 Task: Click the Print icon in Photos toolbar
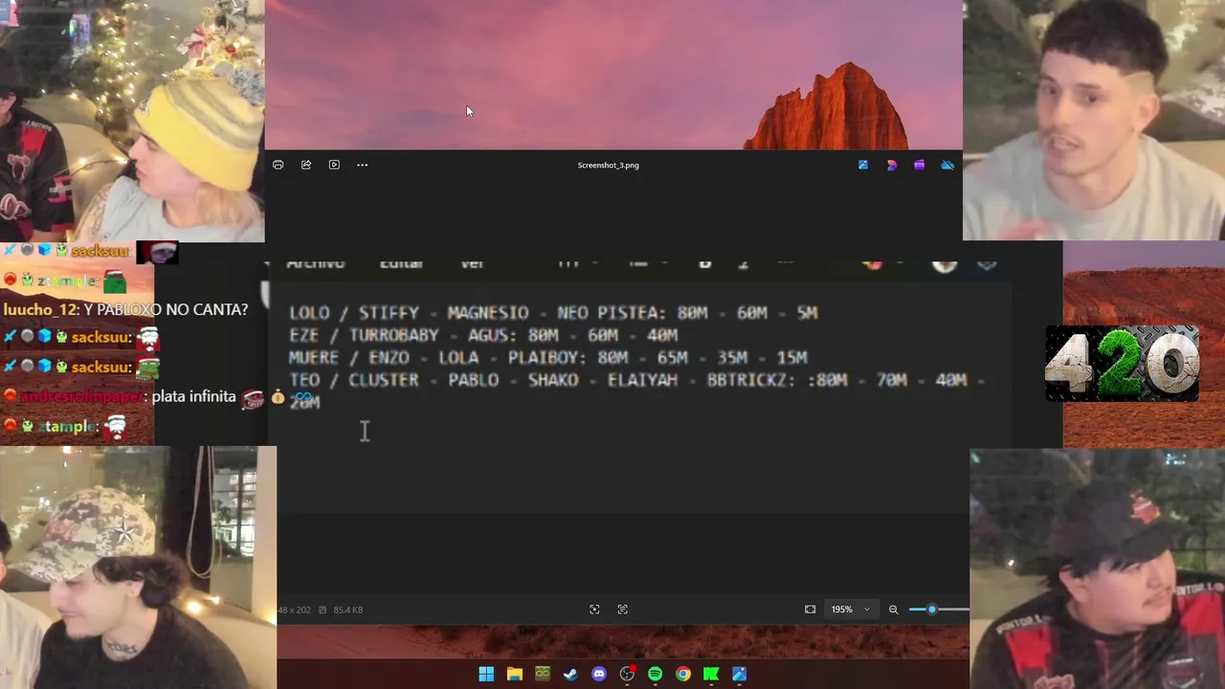pyautogui.click(x=278, y=165)
